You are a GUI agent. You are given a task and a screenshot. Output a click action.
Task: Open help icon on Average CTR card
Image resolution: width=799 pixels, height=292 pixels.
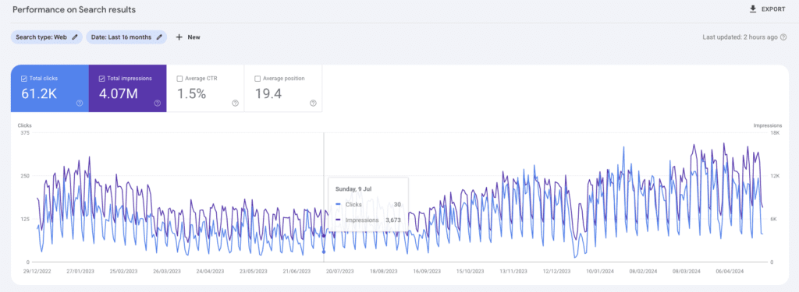[x=235, y=103]
